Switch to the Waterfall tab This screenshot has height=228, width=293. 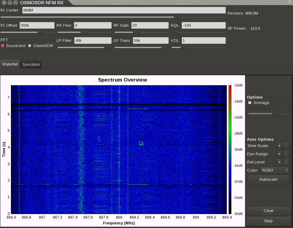(10, 64)
